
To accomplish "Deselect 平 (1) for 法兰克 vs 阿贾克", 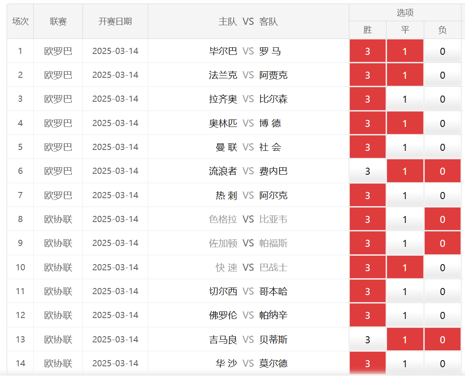I will pos(405,75).
